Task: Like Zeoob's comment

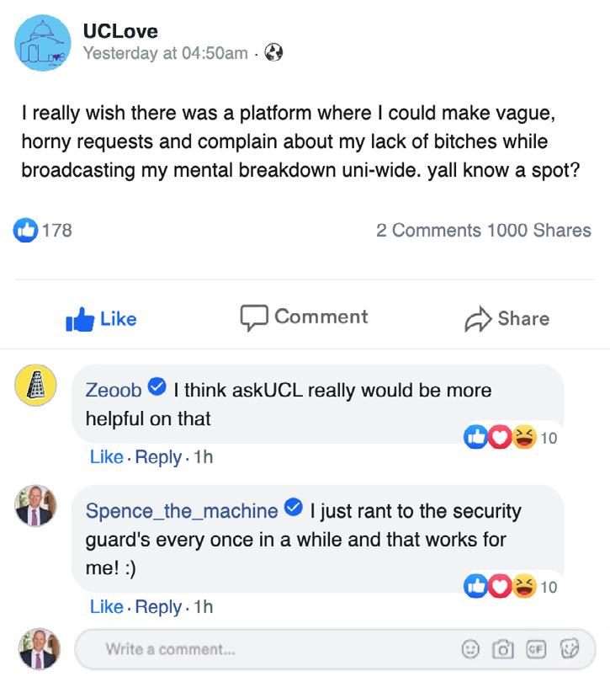Action: (106, 457)
